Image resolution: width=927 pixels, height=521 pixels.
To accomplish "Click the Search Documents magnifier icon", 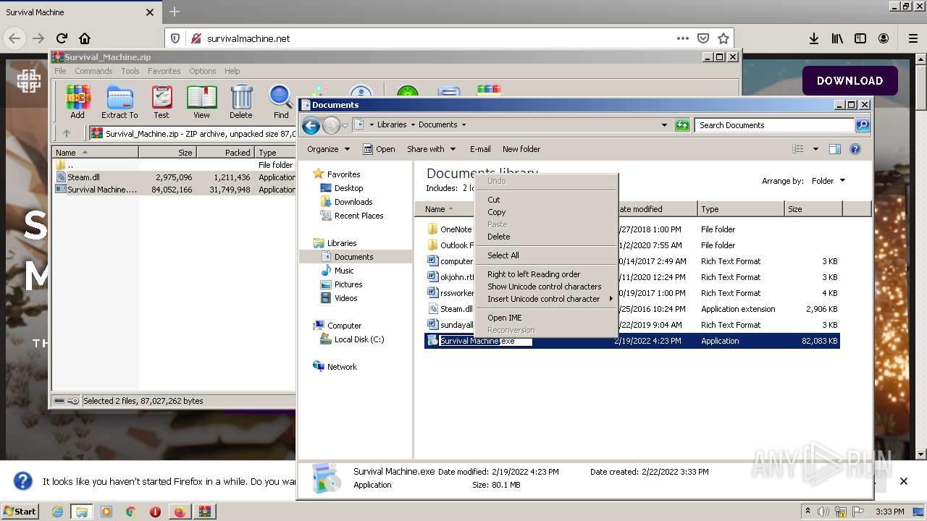I will (862, 125).
